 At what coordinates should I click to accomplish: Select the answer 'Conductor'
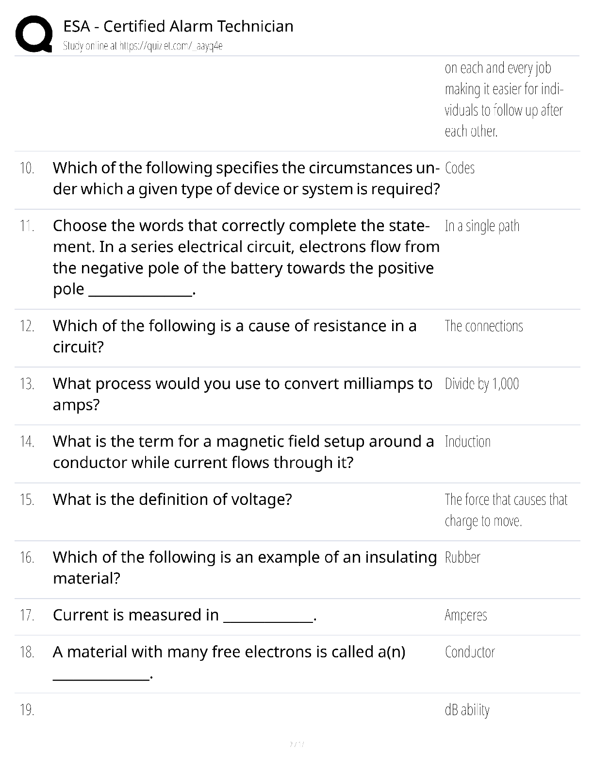(x=470, y=652)
